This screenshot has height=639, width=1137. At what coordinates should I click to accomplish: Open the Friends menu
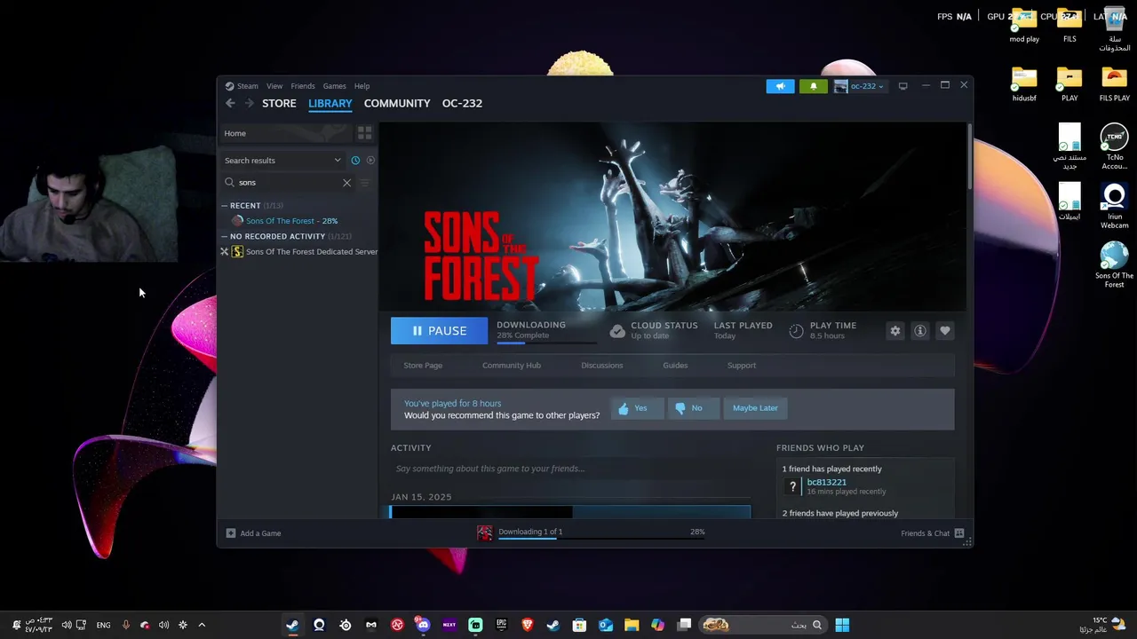[303, 86]
